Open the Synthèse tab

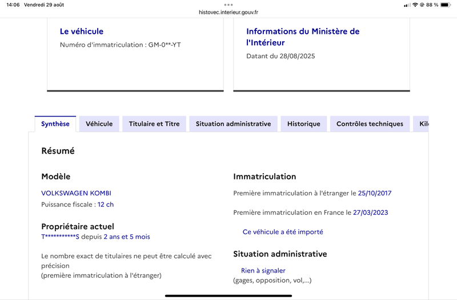(x=55, y=124)
